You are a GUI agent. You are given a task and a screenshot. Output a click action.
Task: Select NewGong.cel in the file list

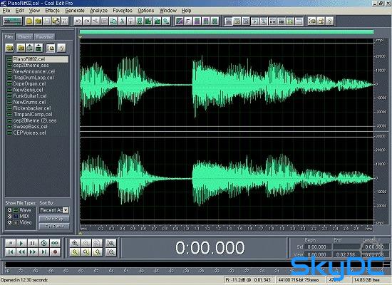(x=28, y=90)
